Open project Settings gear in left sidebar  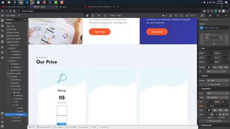coord(3,58)
